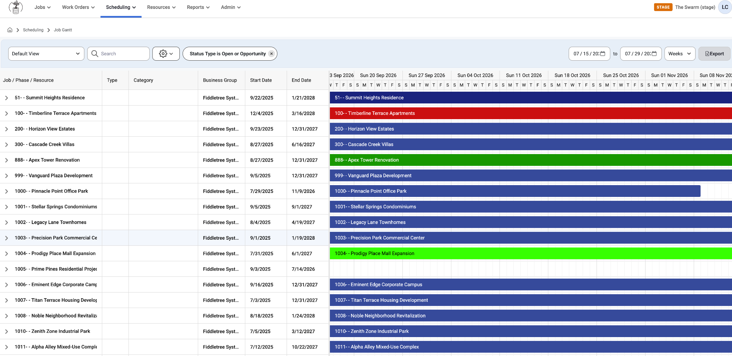Click the search magnifier icon
The image size is (732, 356).
(95, 54)
